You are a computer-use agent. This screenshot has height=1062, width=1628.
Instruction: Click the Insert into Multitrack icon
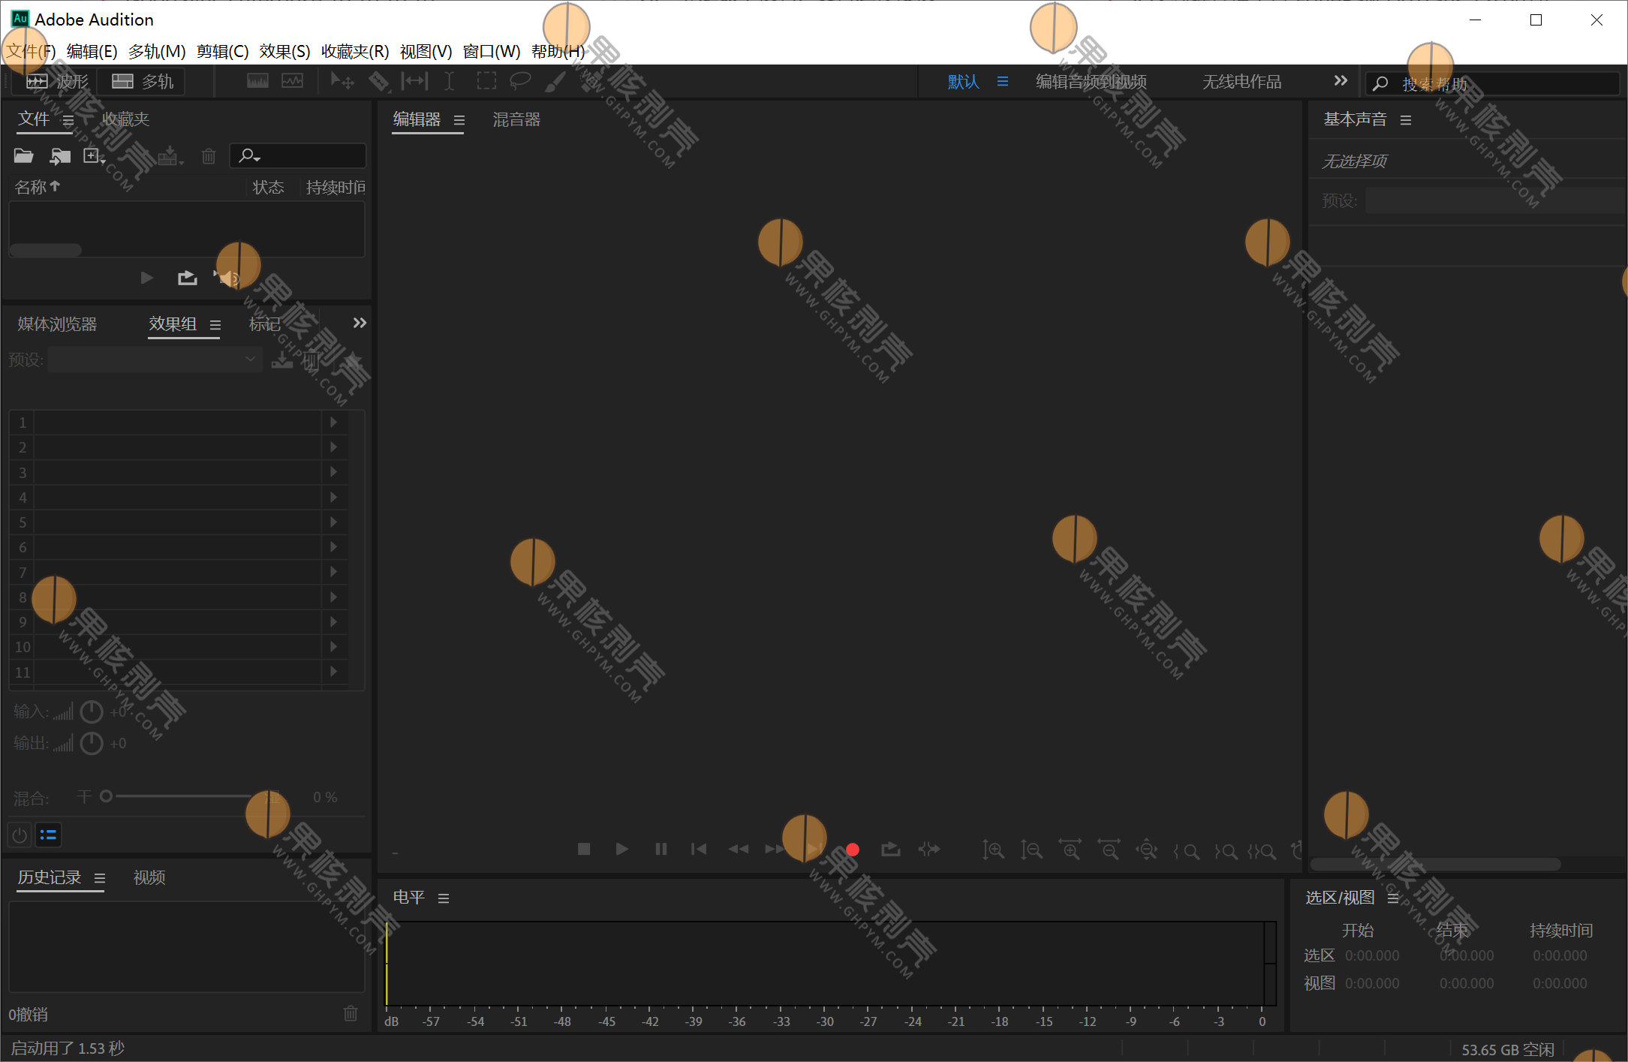[170, 156]
